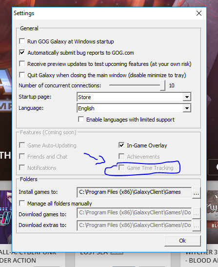Toggle Quit Galaxy when closing main window
218x267 pixels.
pyautogui.click(x=22, y=75)
